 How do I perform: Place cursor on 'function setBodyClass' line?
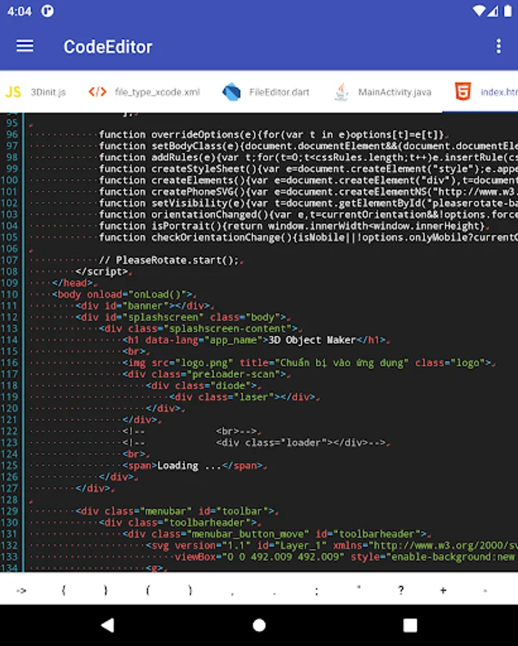308,146
